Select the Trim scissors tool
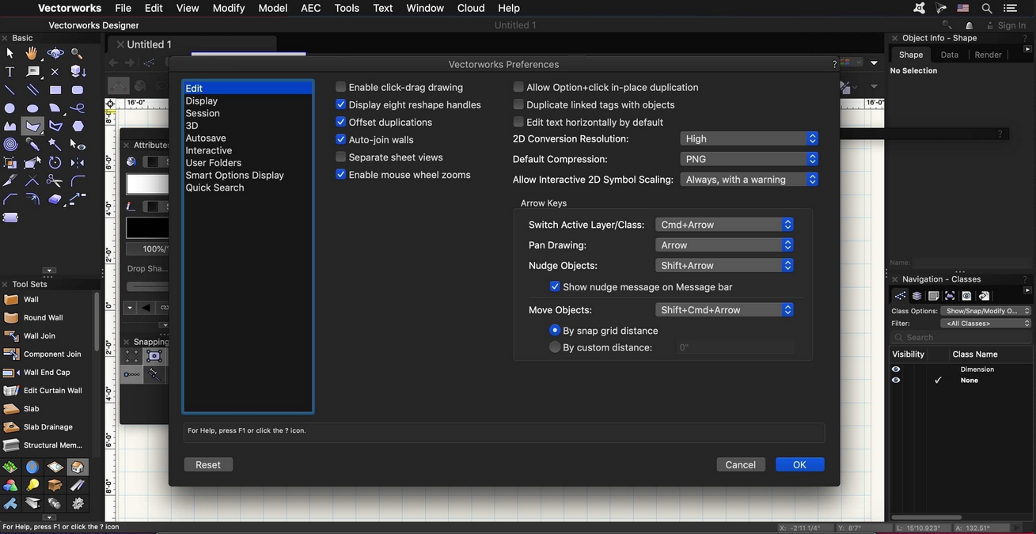 tap(55, 181)
